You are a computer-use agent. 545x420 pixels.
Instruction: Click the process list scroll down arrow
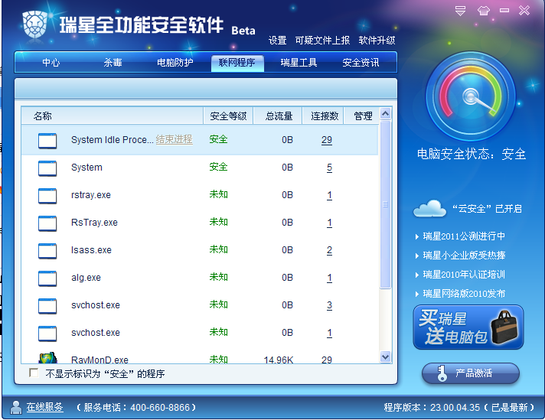(x=385, y=357)
